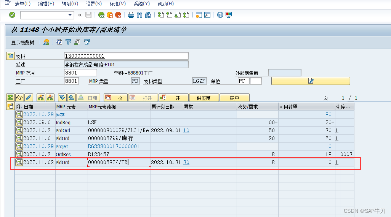The width and height of the screenshot is (391, 217).
Task: Collapse all header details with up-arrow icon
Action: [71, 98]
